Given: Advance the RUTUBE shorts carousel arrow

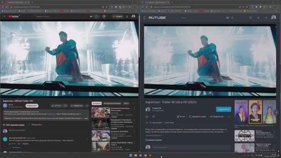Looking at the screenshot, I should point(276,112).
